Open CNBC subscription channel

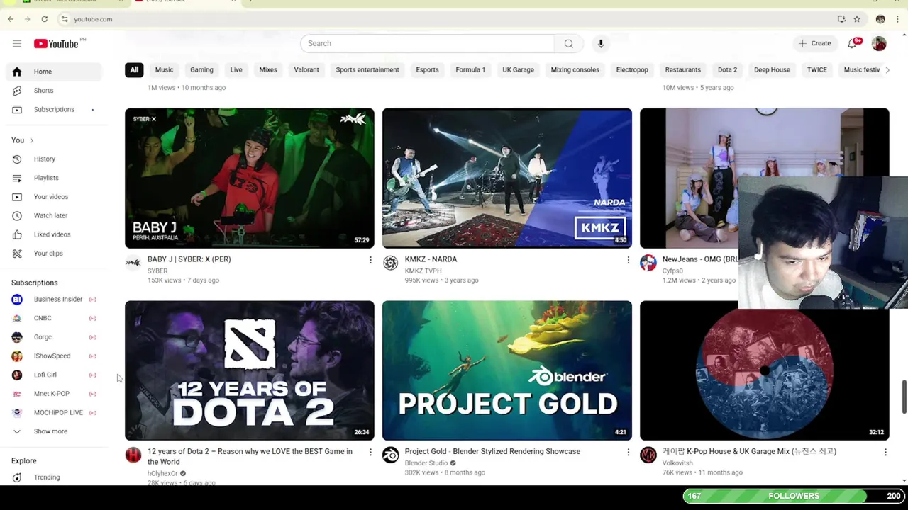(x=53, y=318)
